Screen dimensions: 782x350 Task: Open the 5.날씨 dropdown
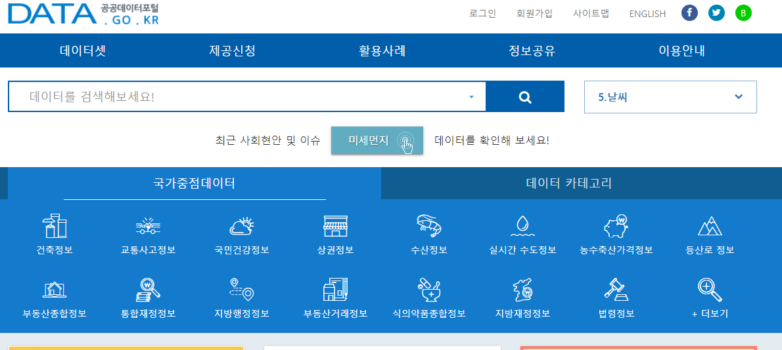670,96
